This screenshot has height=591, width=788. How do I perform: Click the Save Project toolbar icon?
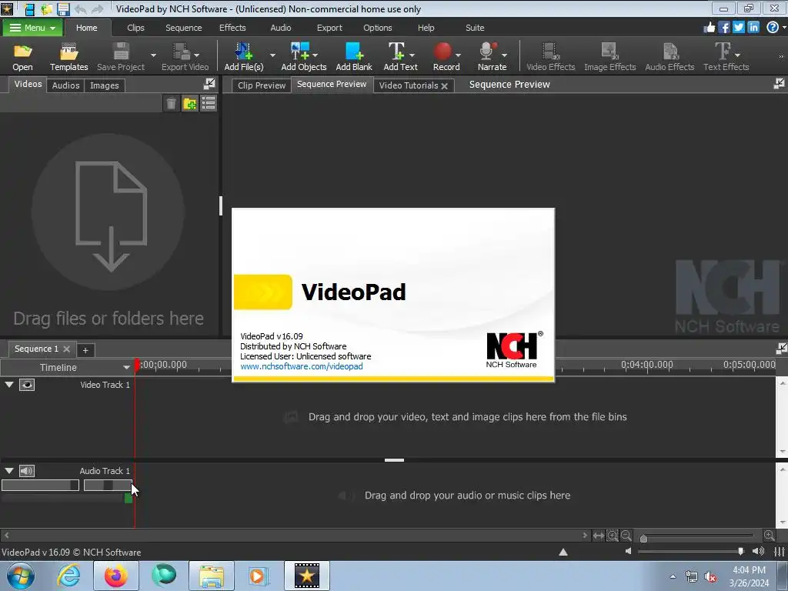click(121, 52)
